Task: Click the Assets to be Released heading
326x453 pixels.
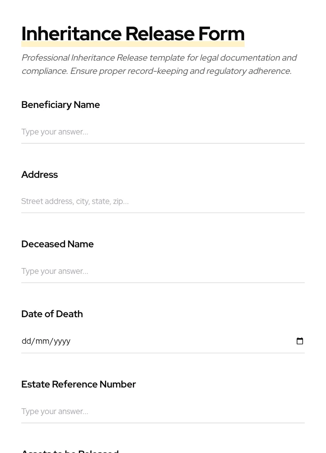Action: pyautogui.click(x=70, y=450)
